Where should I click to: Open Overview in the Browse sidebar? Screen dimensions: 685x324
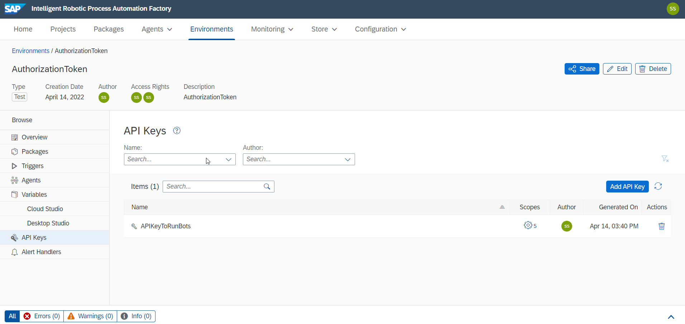click(54, 137)
